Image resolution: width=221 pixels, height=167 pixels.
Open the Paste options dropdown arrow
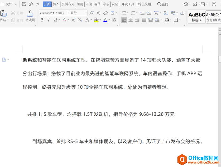(x=7, y=19)
